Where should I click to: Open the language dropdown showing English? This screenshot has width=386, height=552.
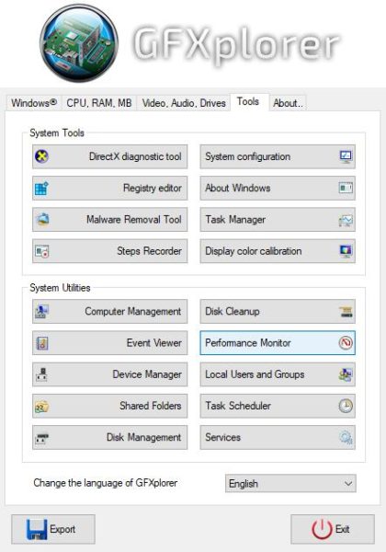coord(290,483)
